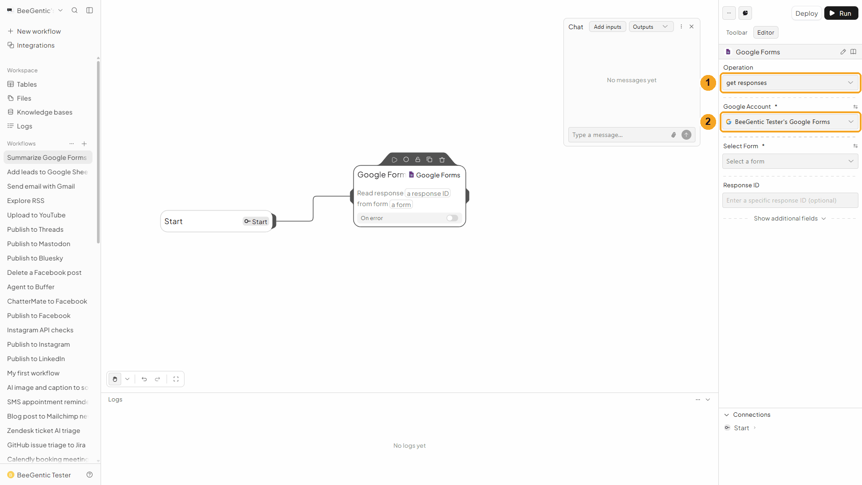Screen dimensions: 862x485
Task: Open the chat bubble assistant icon
Action: click(745, 13)
